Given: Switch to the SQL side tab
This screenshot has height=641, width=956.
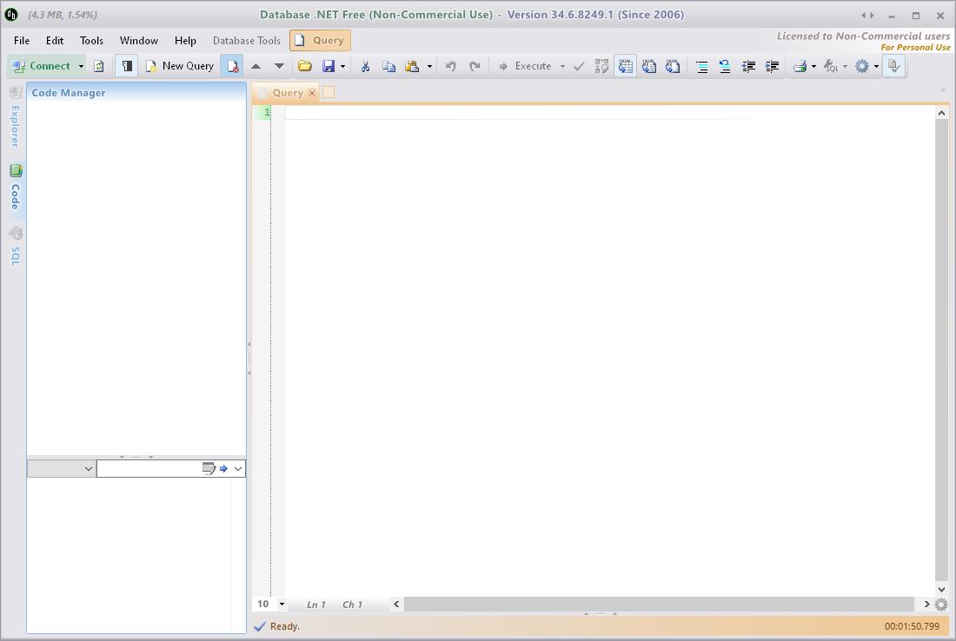Looking at the screenshot, I should (16, 246).
